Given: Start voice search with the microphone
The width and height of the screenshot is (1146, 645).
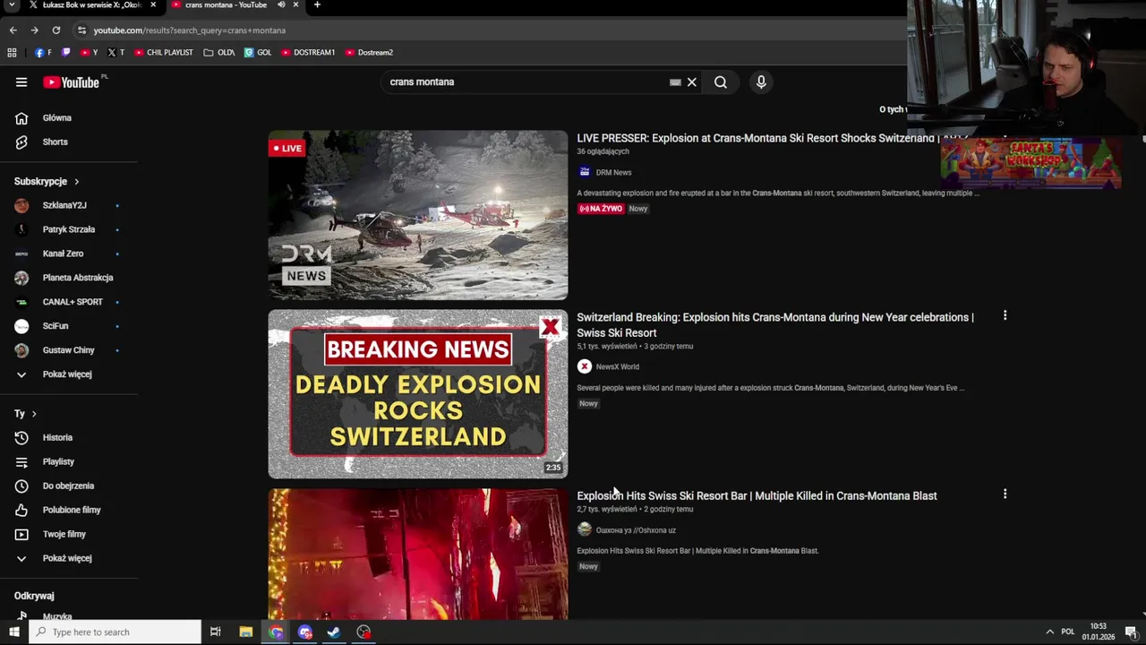Looking at the screenshot, I should coord(761,82).
